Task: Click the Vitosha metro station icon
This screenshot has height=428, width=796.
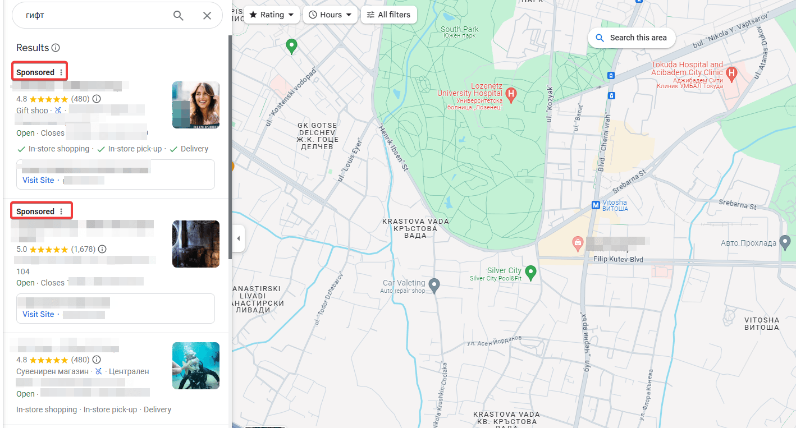Action: coord(596,205)
